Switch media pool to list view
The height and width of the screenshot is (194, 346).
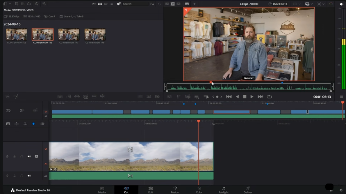click(111, 4)
